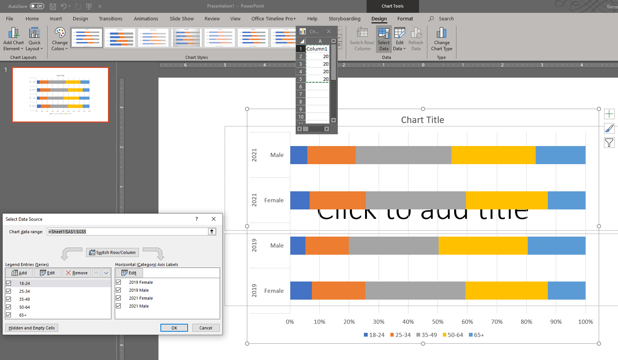Uncheck the 65+ series checkbox
The width and height of the screenshot is (618, 360).
click(9, 315)
